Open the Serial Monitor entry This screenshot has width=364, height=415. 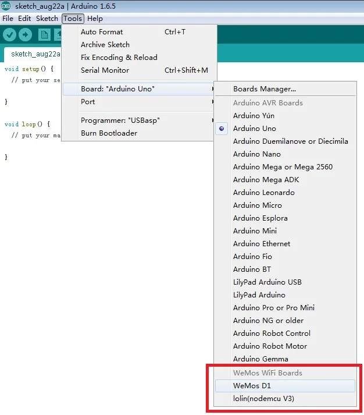click(140, 70)
